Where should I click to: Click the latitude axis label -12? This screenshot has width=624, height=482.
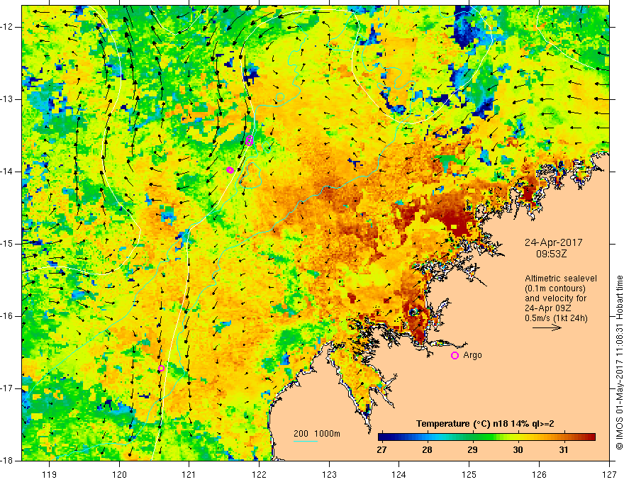point(7,27)
